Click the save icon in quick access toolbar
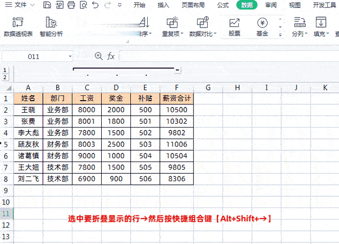This screenshot has width=339, height=244. point(47,5)
